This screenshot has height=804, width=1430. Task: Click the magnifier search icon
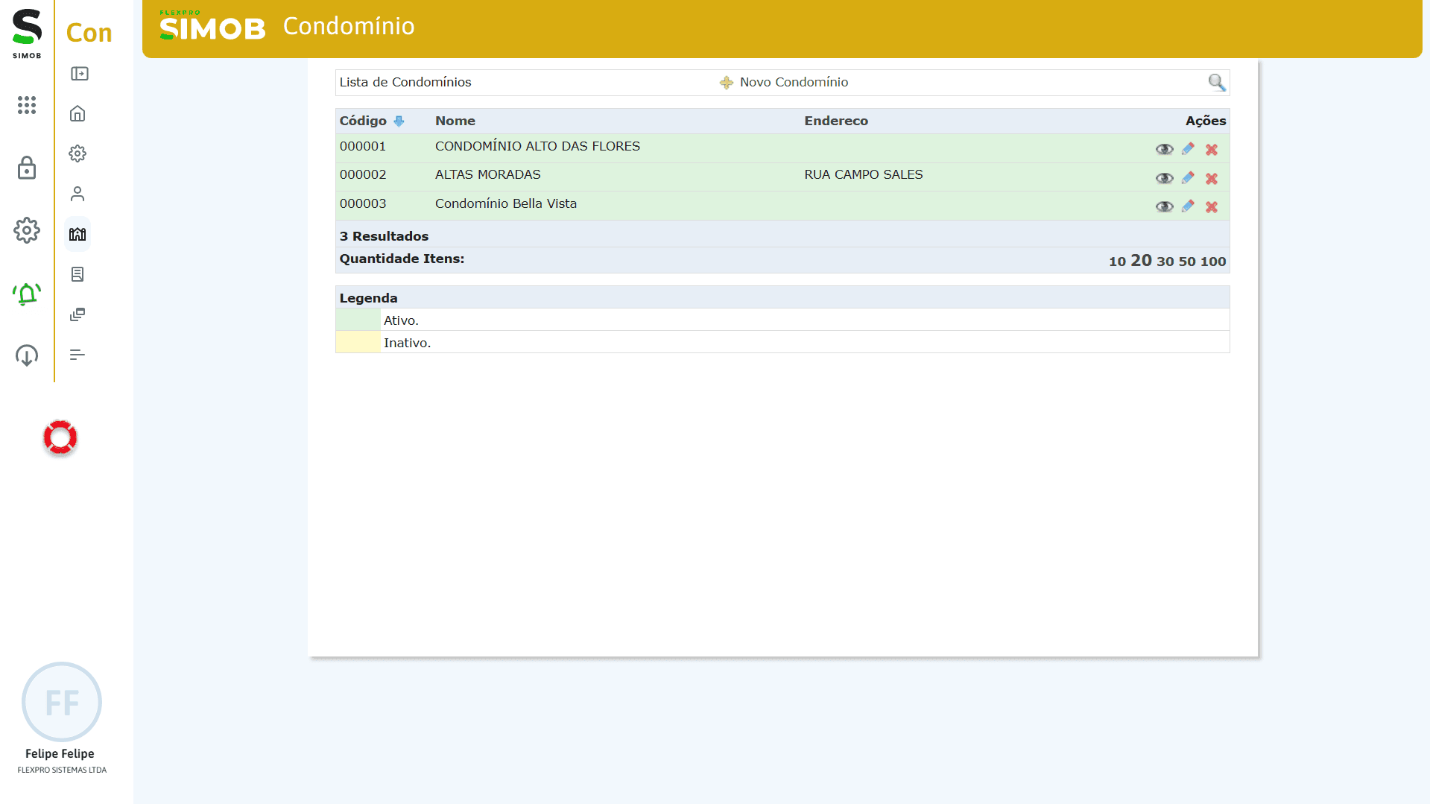[x=1216, y=82]
